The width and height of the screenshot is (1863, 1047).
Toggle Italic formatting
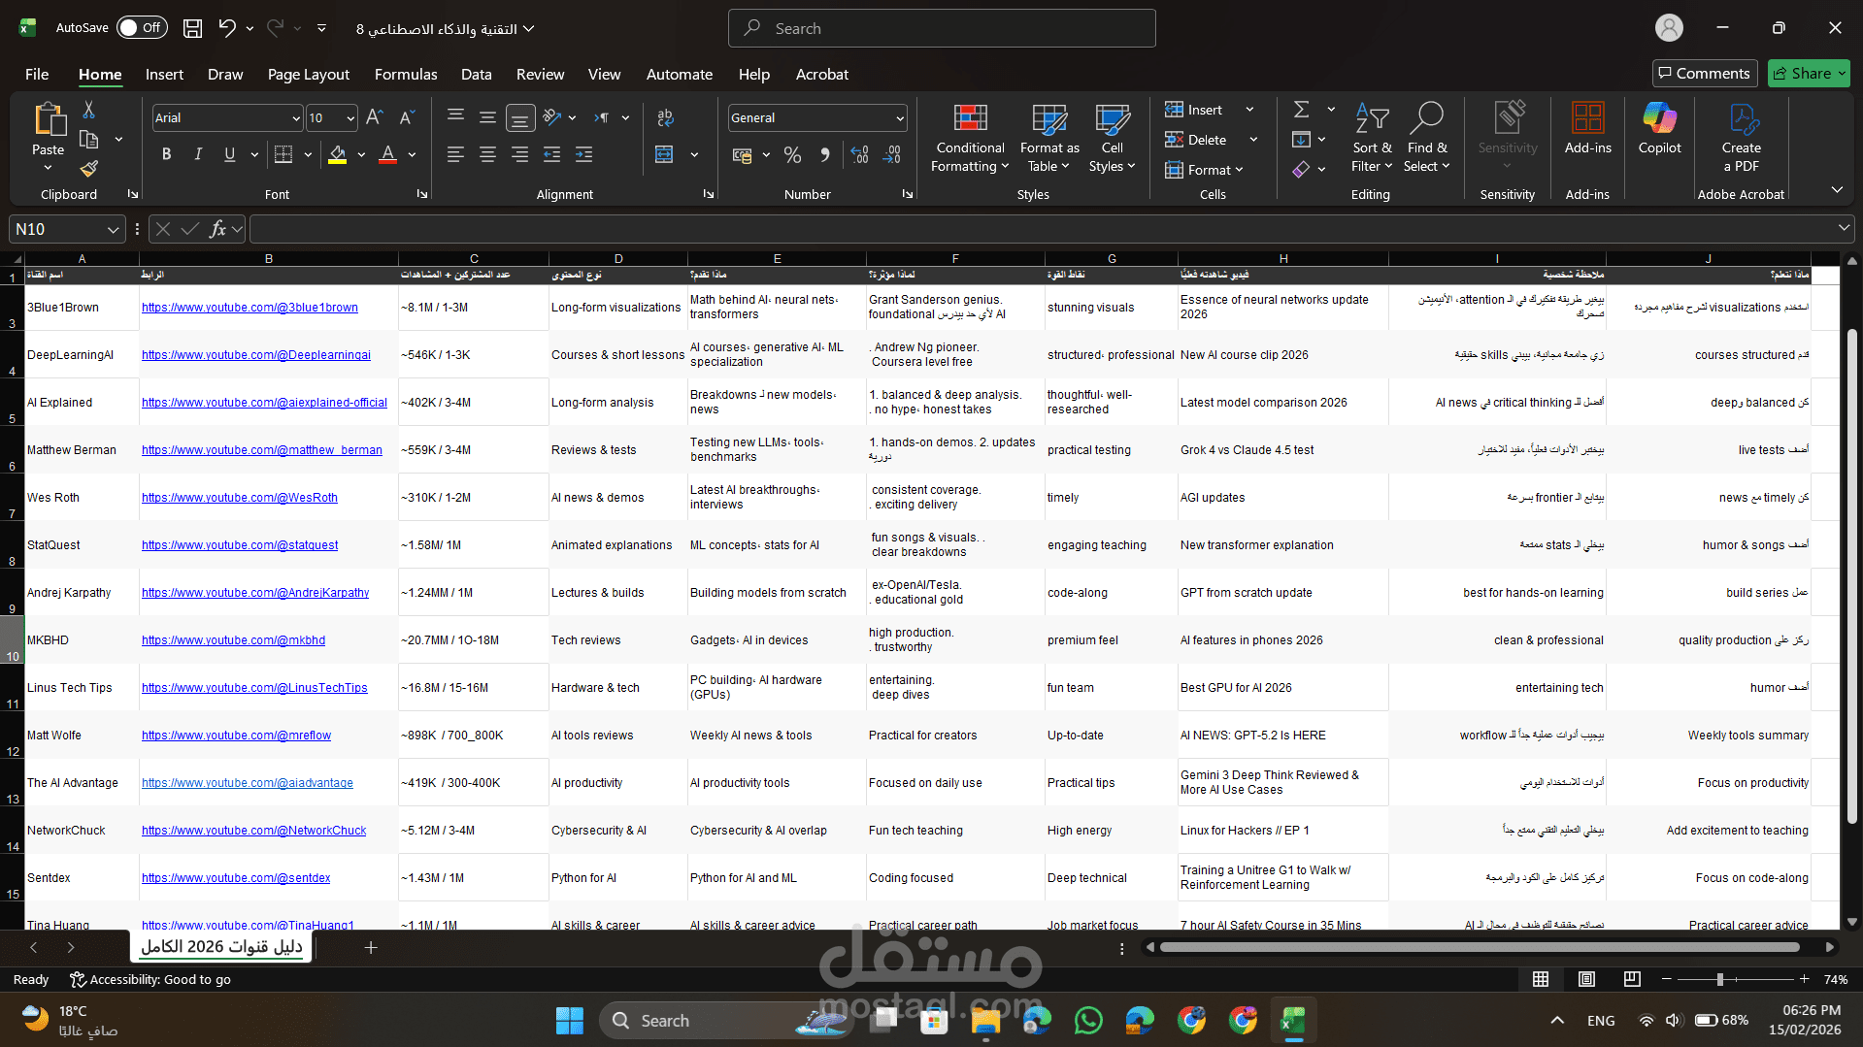click(x=198, y=154)
